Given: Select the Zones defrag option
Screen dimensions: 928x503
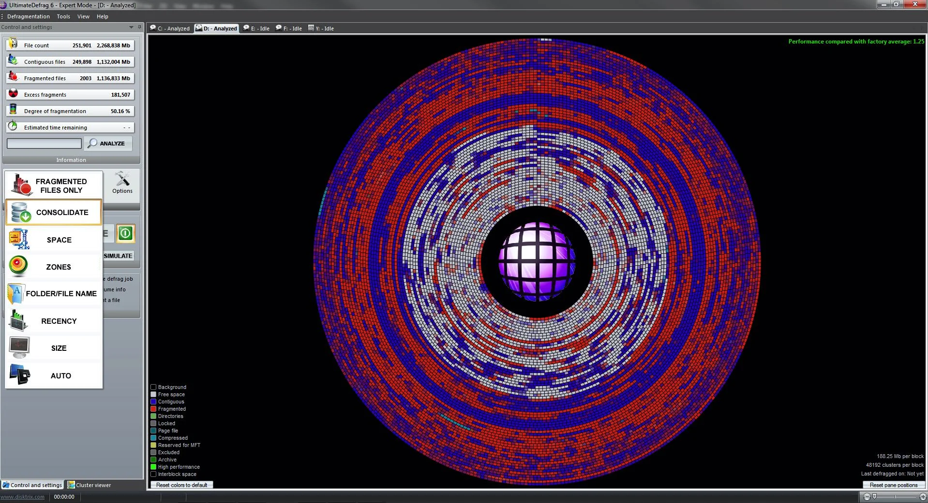Looking at the screenshot, I should 54,267.
